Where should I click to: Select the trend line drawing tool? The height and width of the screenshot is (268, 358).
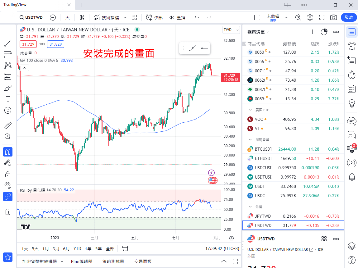pos(7,43)
